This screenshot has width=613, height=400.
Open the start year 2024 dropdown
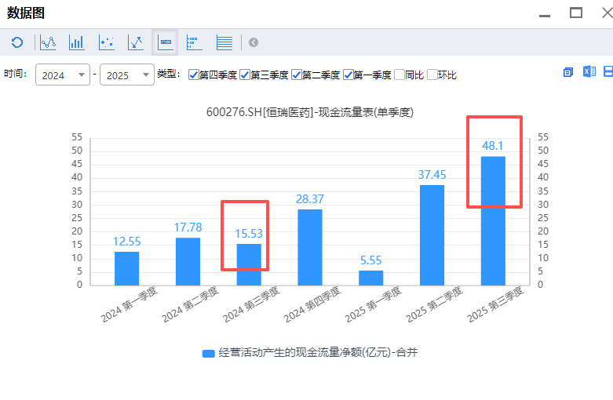click(63, 75)
